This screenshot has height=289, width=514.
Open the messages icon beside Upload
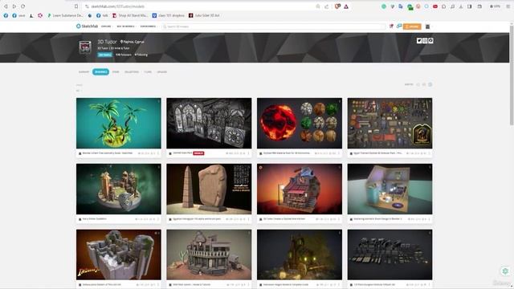[x=399, y=26]
